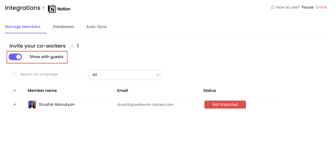Viewport: 336px width, 144px height.
Task: Go back to the Integrations page
Action: 23,8
